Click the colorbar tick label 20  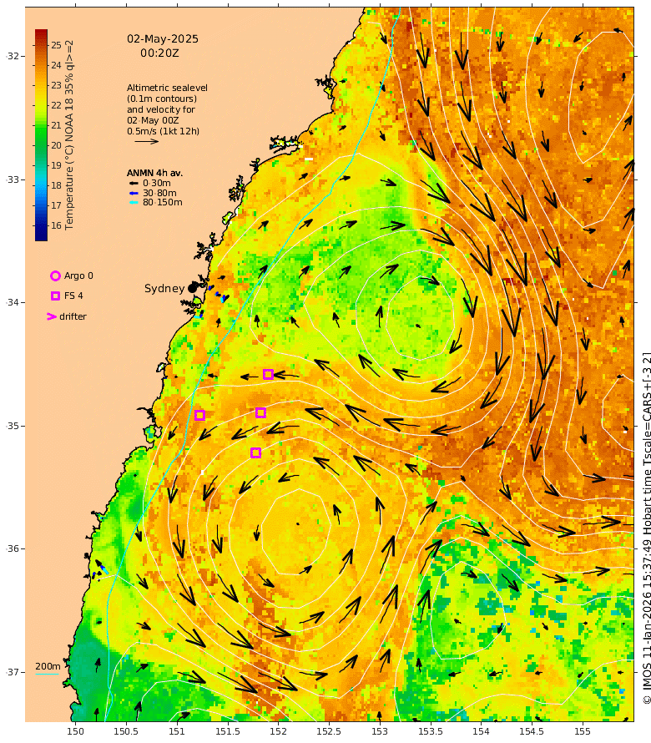pos(57,145)
